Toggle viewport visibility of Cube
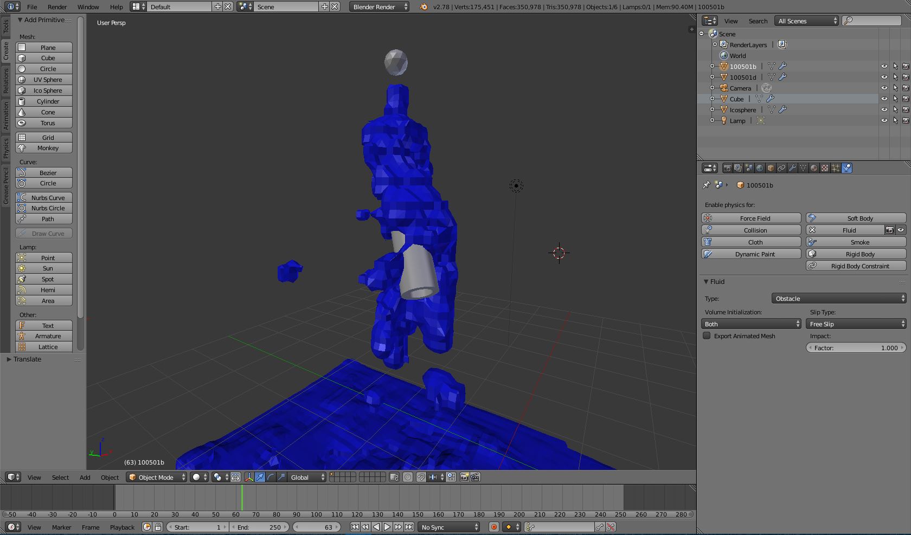Screen dimensions: 911x535 [x=884, y=99]
